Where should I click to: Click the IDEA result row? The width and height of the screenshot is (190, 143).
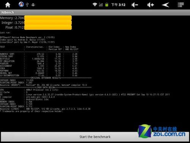(39, 68)
